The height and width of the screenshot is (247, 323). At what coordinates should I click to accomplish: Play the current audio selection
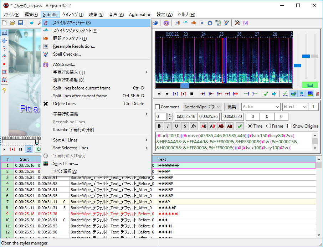tap(175, 94)
